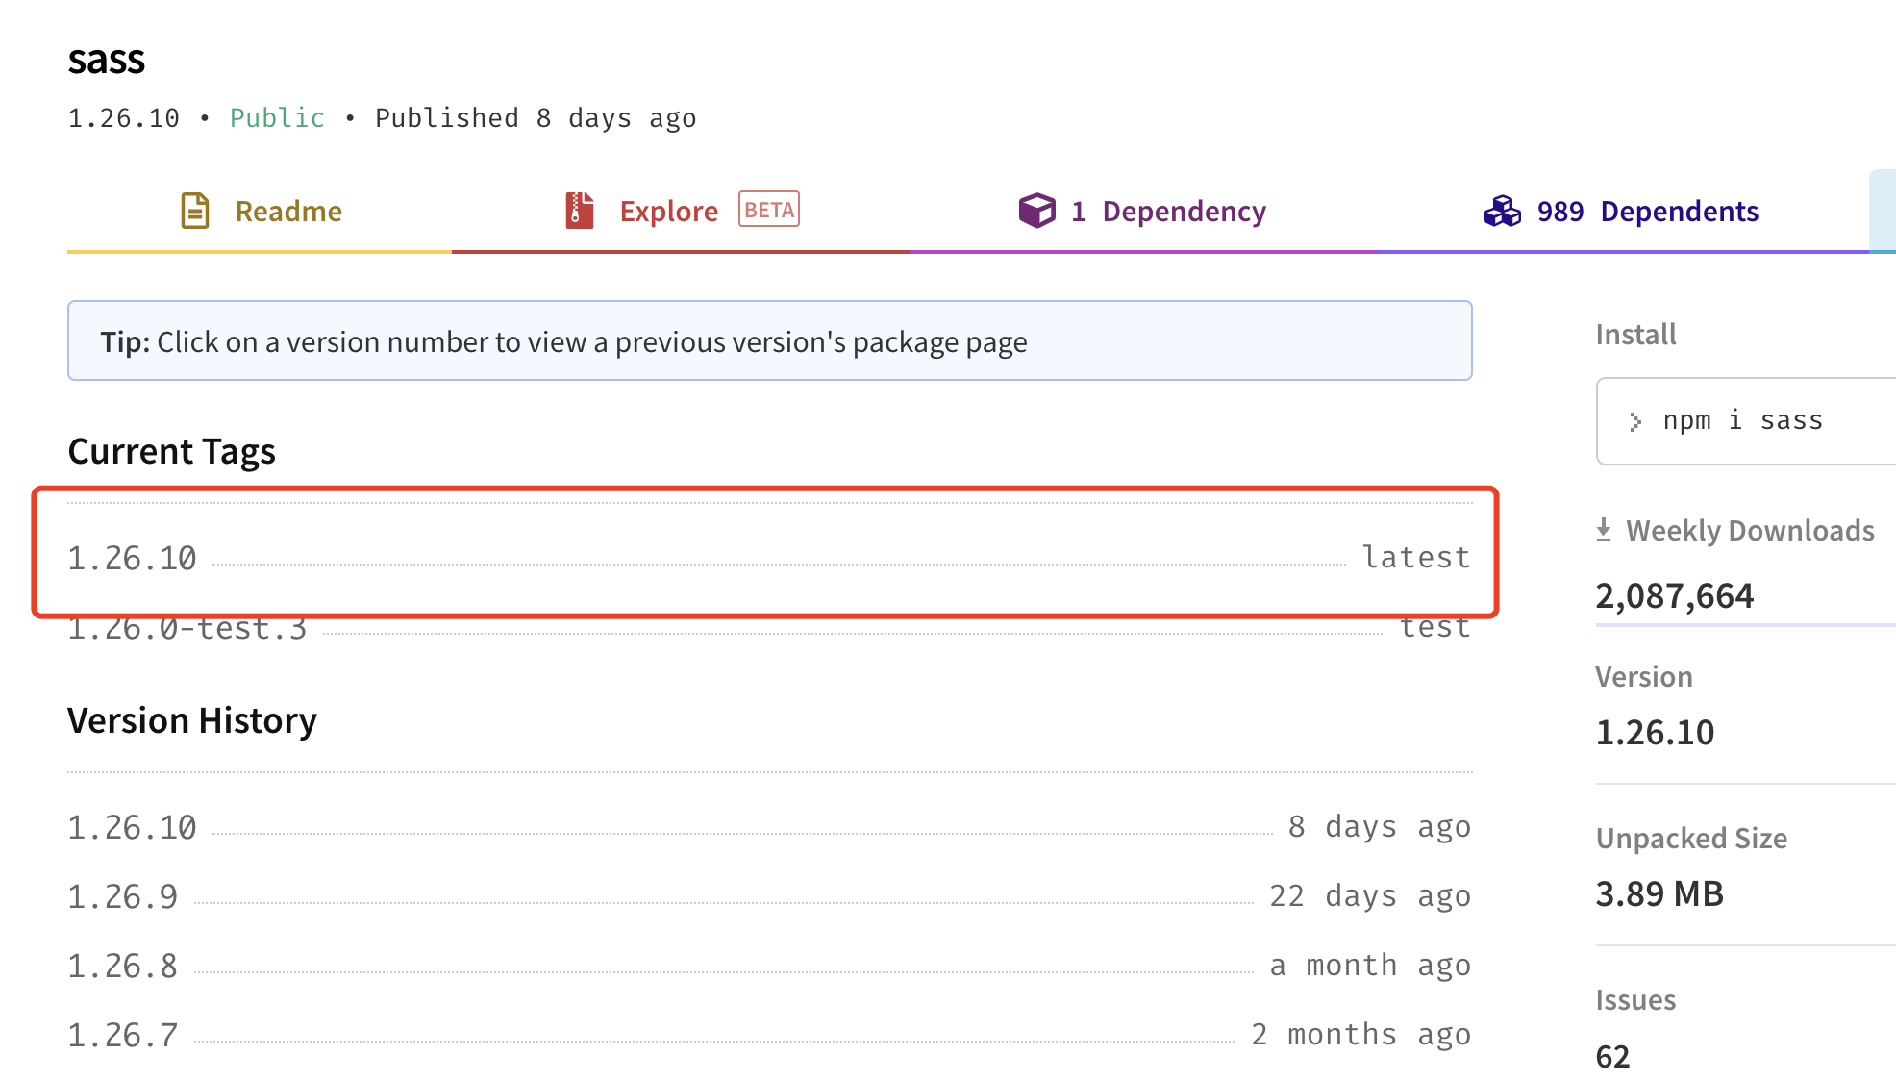Click version 1.26.8 in Version History

pyautogui.click(x=122, y=965)
